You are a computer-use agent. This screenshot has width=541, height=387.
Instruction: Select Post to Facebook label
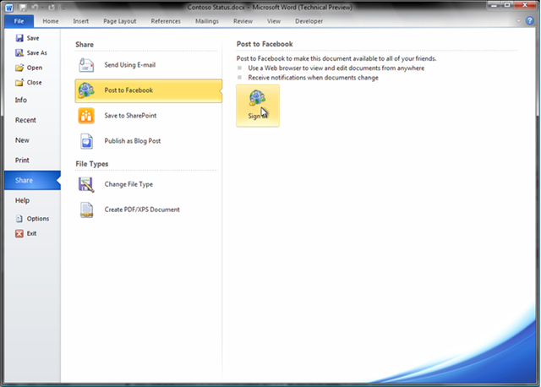[x=128, y=90]
